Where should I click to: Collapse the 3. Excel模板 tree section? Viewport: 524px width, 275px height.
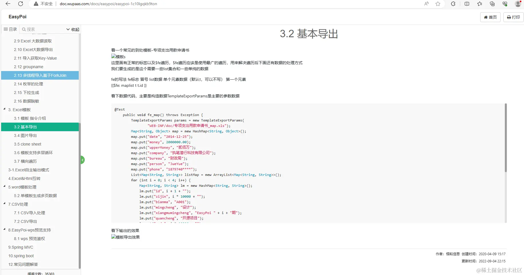(x=4, y=109)
